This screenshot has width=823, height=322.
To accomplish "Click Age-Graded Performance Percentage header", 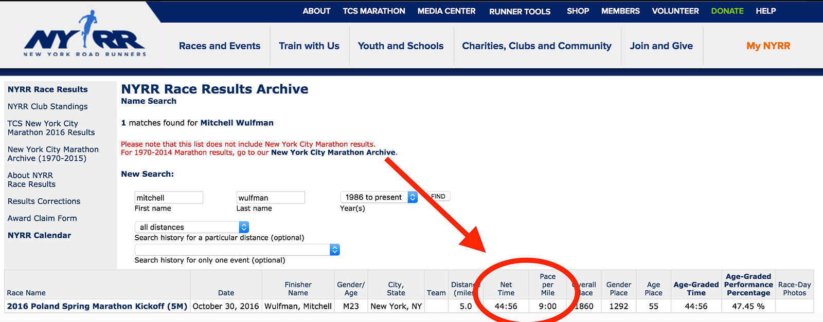I will [748, 285].
